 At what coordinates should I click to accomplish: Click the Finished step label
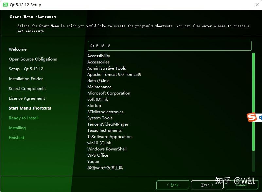pos(16,137)
